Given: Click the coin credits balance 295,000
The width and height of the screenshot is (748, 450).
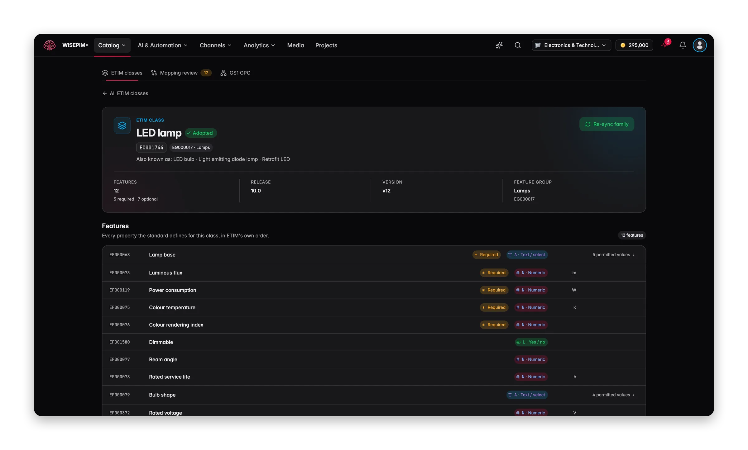Looking at the screenshot, I should tap(634, 45).
